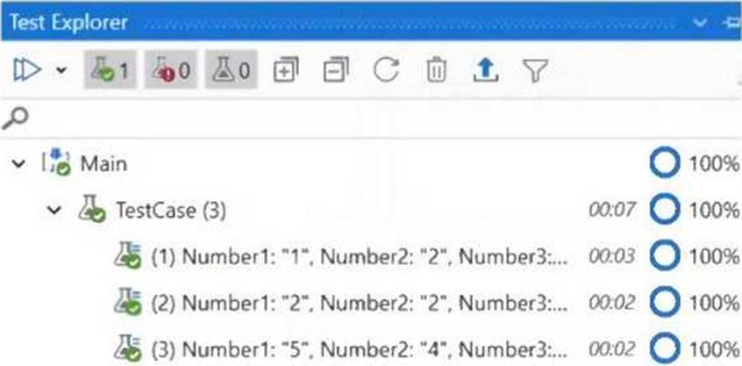The image size is (742, 366).
Task: Open the run options dropdown arrow
Action: pyautogui.click(x=61, y=70)
